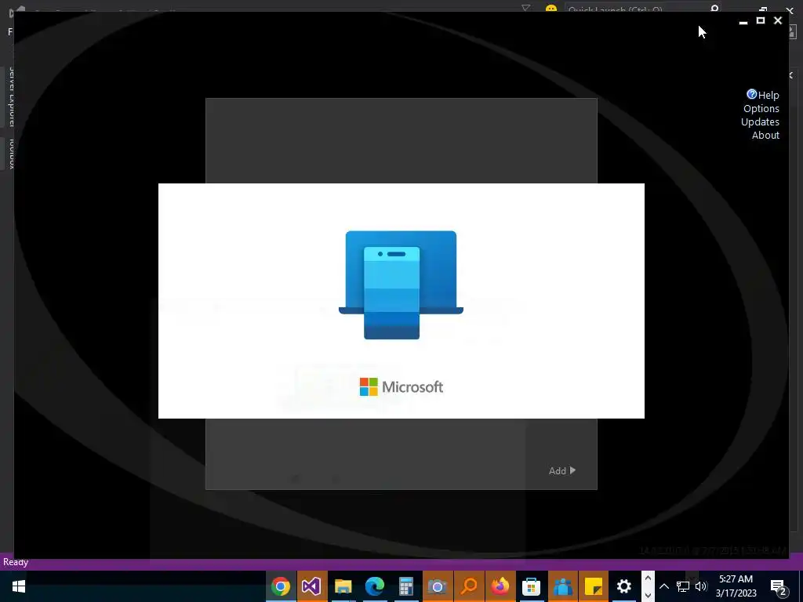Click taskbar overflow scroll up arrow
Viewport: 803px width, 602px height.
[x=648, y=578]
